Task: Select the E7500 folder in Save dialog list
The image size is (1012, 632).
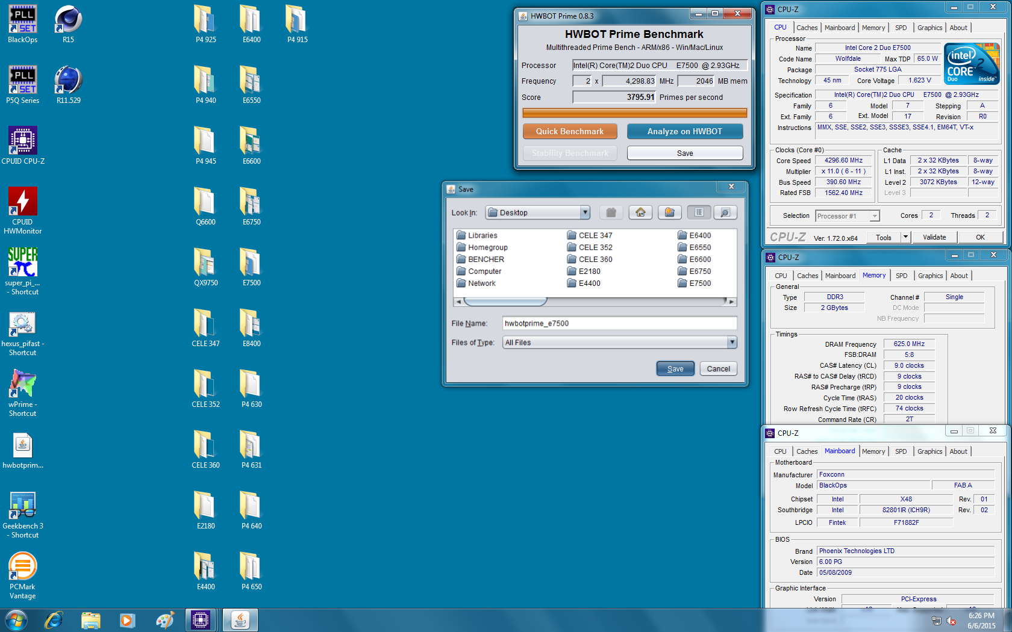Action: [695, 283]
